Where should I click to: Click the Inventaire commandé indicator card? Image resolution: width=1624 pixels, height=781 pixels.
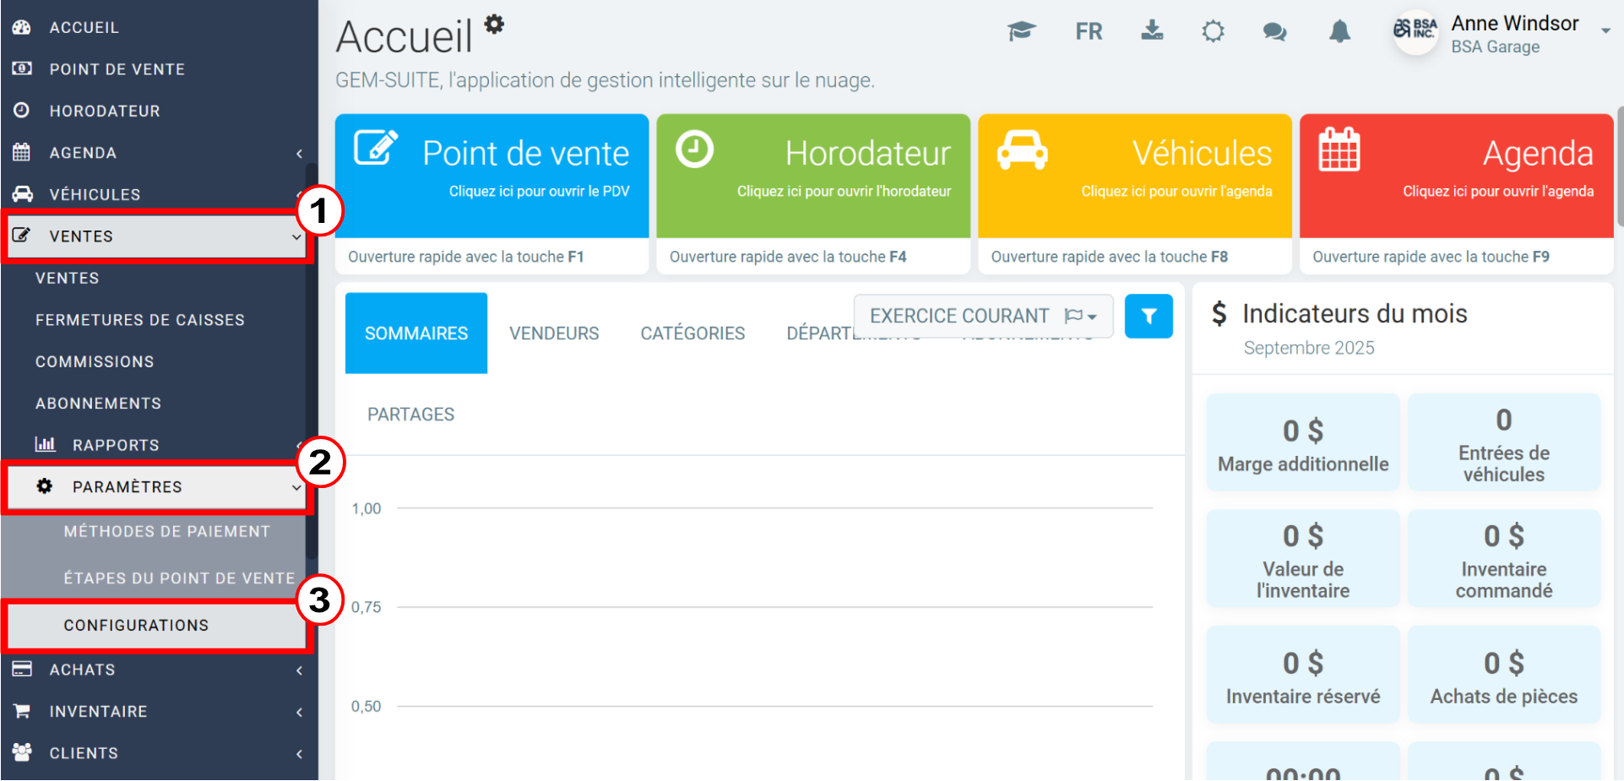[1504, 559]
